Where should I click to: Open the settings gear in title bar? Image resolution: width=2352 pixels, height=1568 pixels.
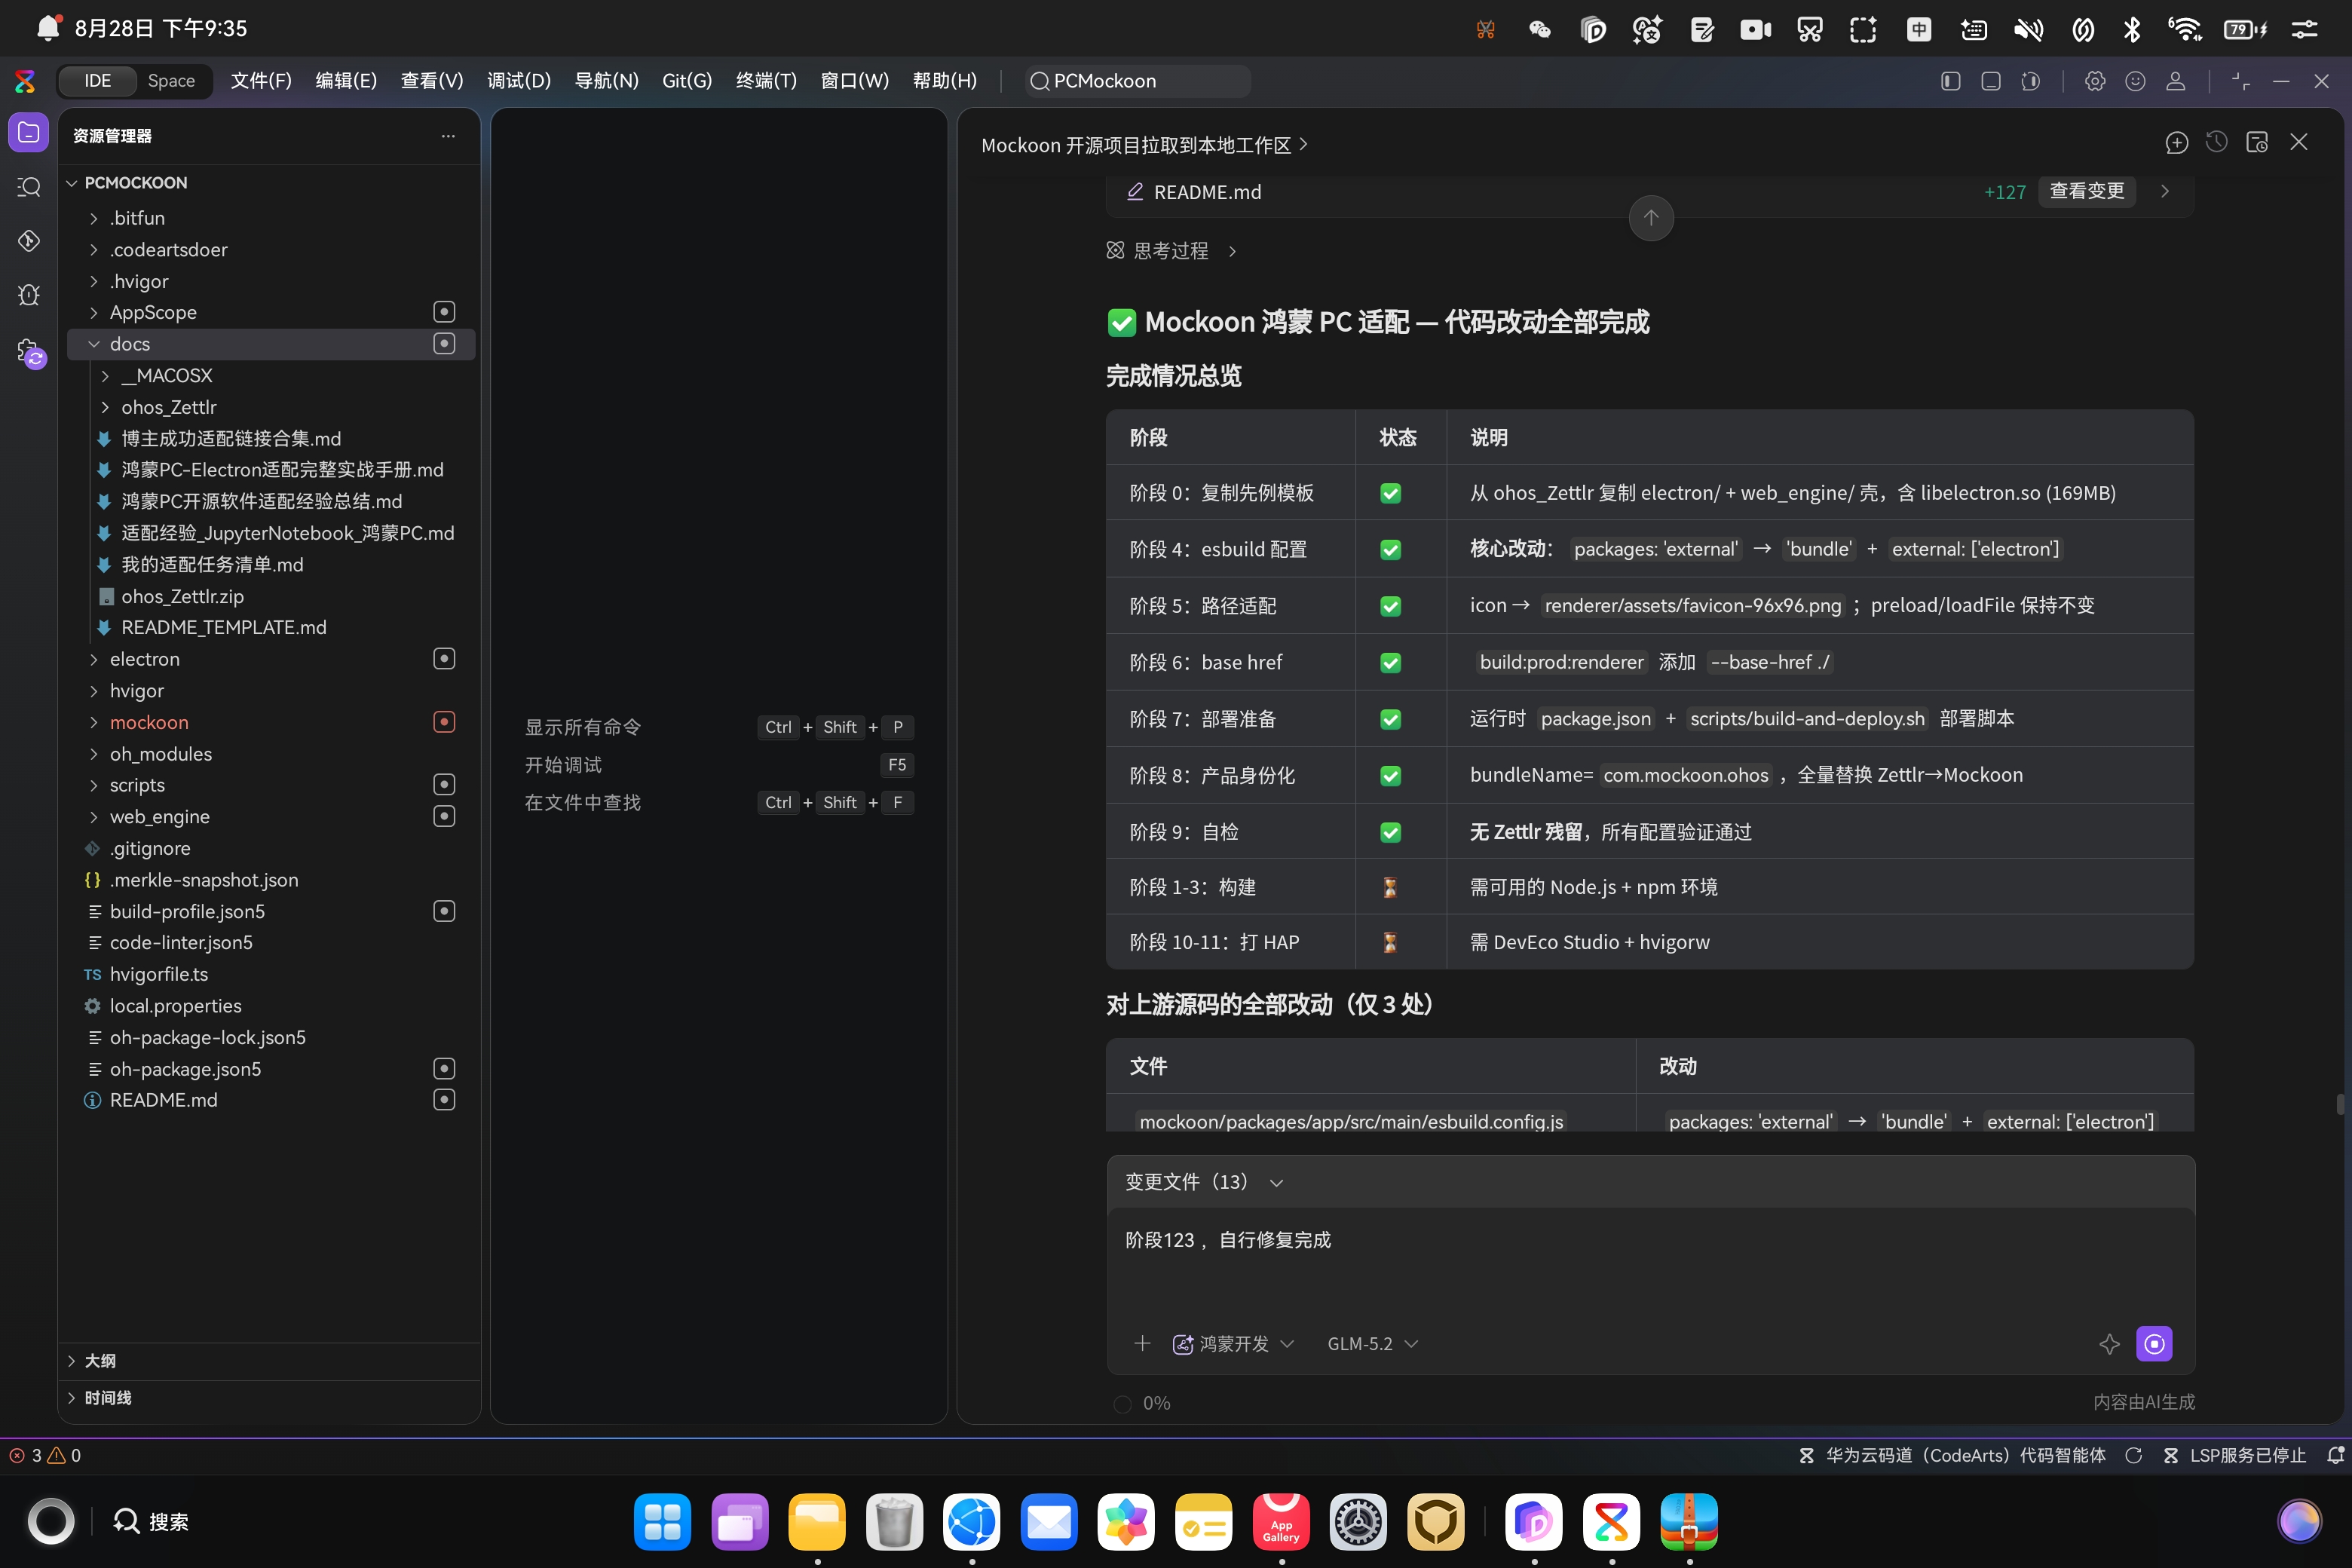click(x=2095, y=81)
